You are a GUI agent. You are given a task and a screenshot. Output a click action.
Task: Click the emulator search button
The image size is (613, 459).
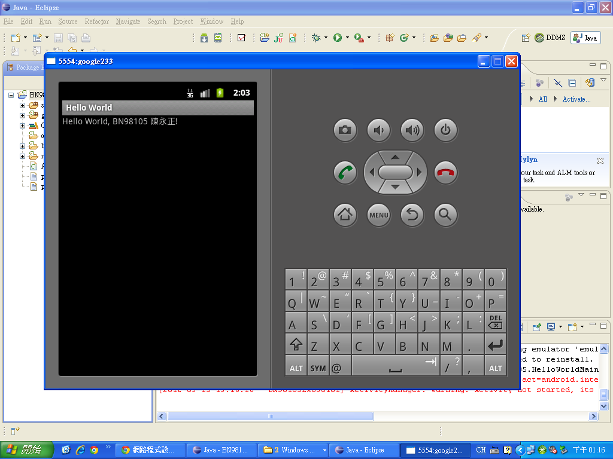pos(445,215)
